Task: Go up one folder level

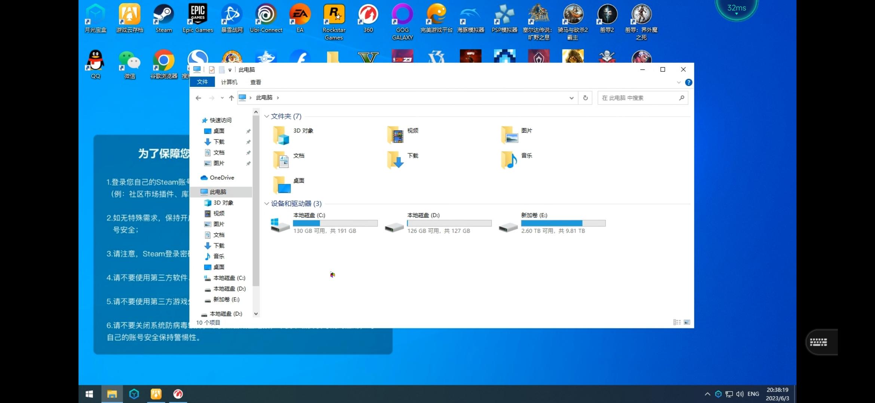Action: click(x=231, y=98)
